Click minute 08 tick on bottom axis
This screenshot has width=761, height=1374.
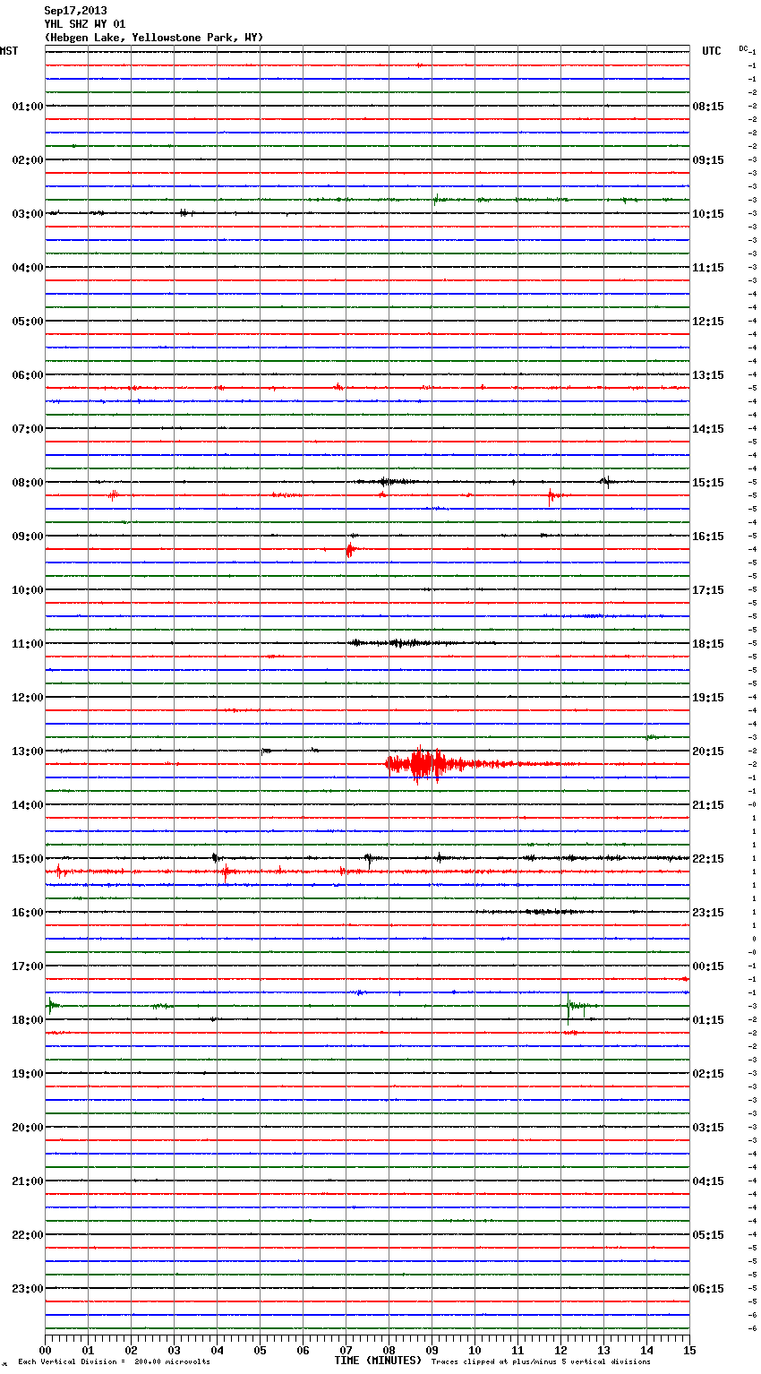point(389,1350)
